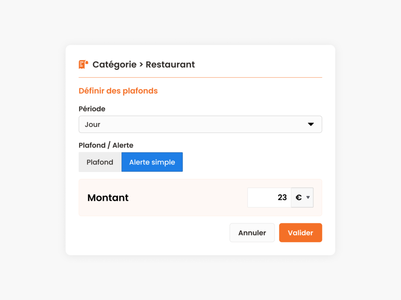This screenshot has width=401, height=300.
Task: Select the category document icon in the header
Action: [83, 64]
